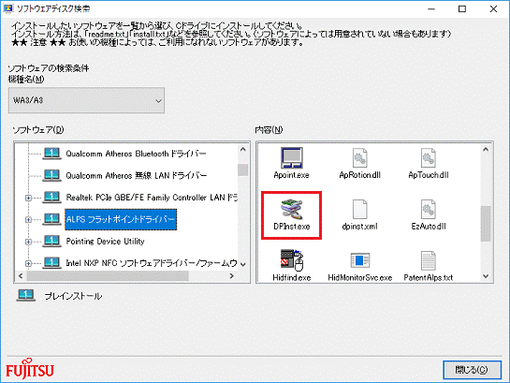This screenshot has width=510, height=383.
Task: Select the PatentAlps.txt file icon
Action: [428, 260]
